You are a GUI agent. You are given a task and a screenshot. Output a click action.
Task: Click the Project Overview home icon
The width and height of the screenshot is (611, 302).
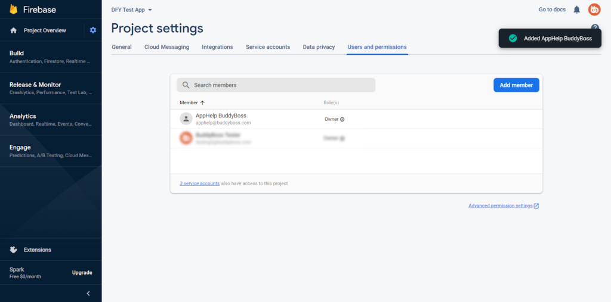click(14, 30)
